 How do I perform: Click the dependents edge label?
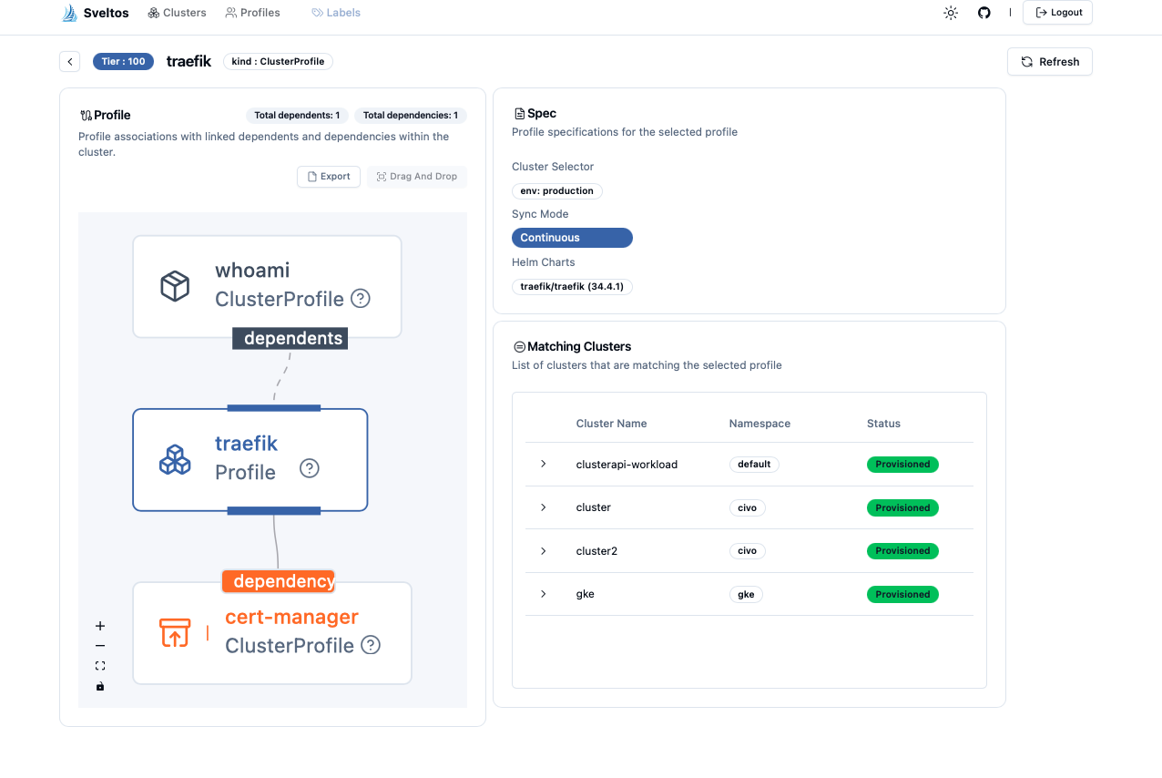[290, 338]
